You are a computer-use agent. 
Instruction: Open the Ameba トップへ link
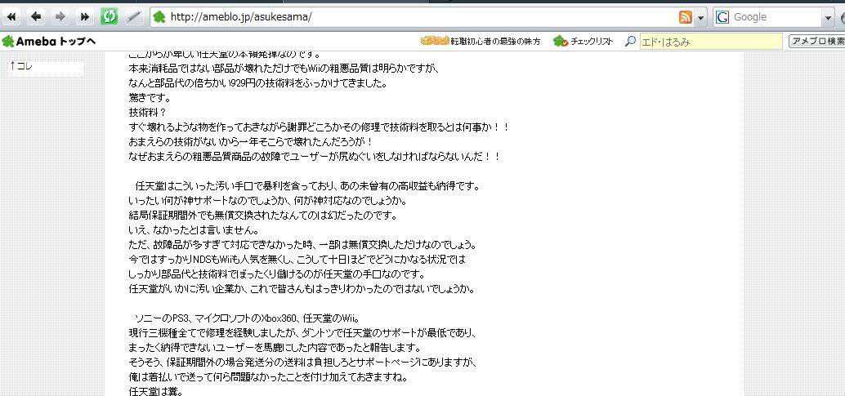pyautogui.click(x=49, y=41)
